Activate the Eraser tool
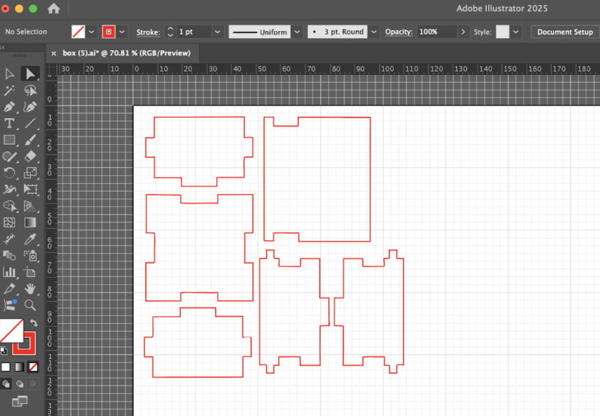 click(x=30, y=156)
